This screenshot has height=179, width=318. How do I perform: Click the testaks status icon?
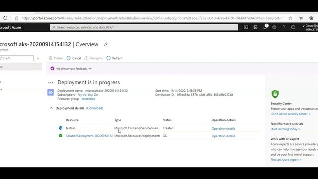61,128
